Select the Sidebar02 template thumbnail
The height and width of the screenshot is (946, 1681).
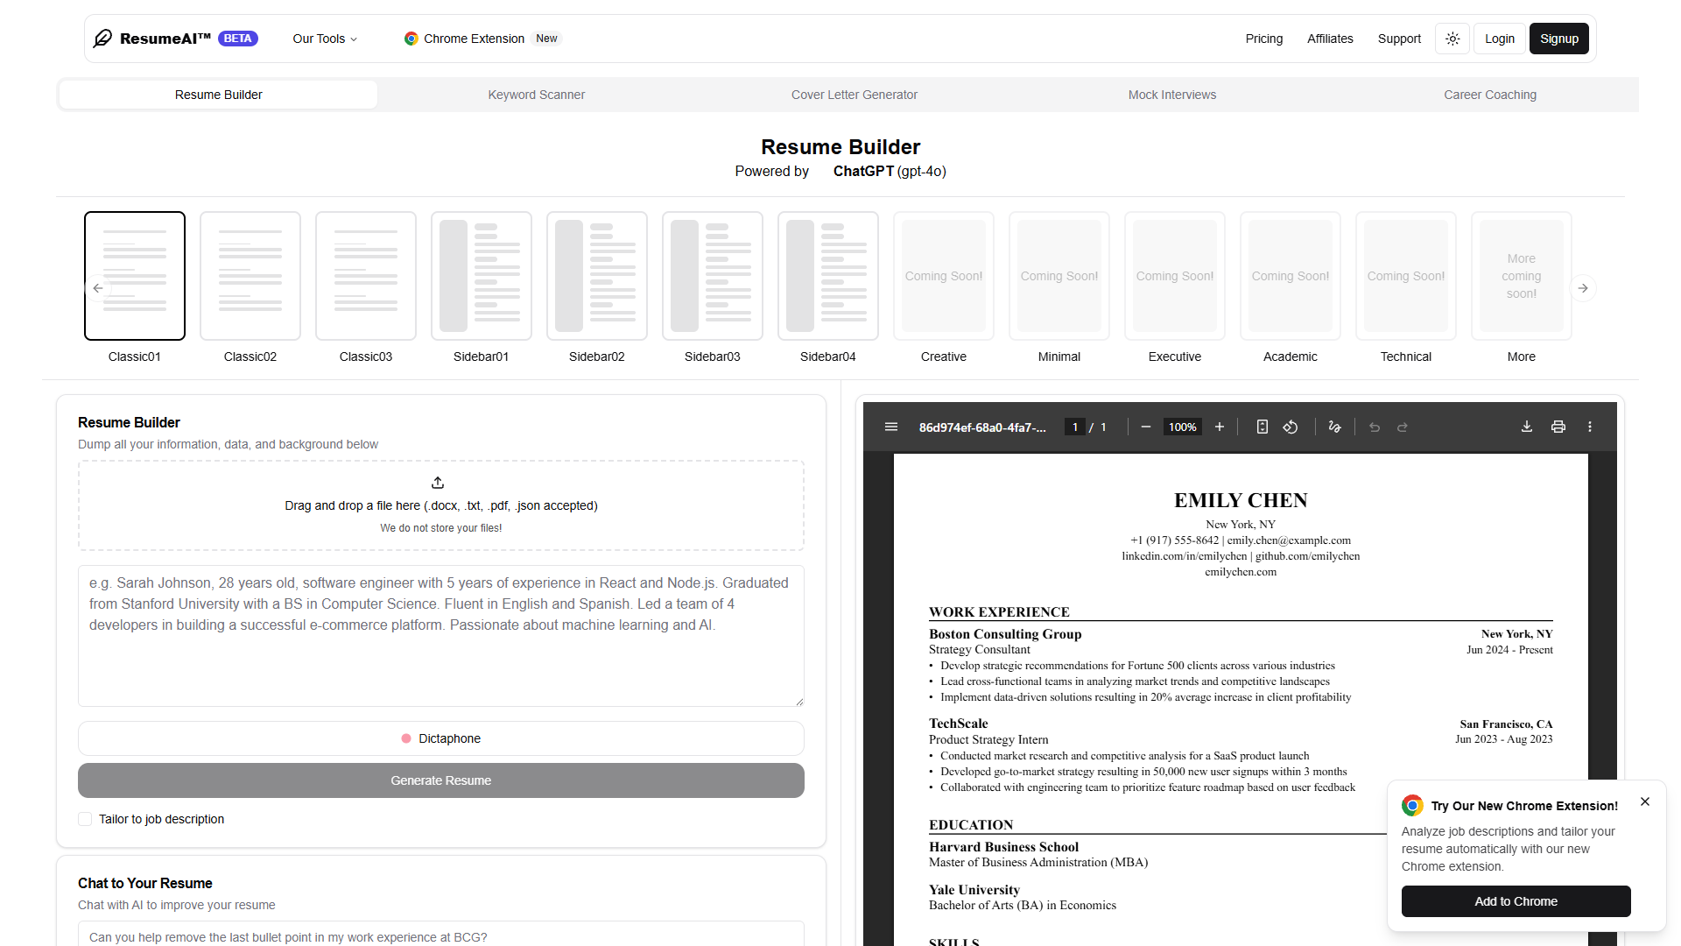tap(597, 276)
